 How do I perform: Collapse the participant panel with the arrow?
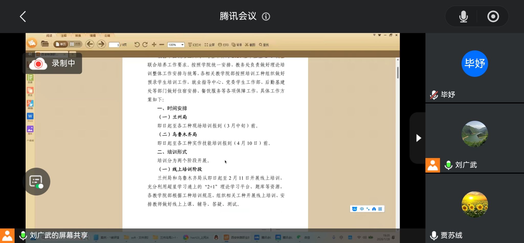pos(418,138)
